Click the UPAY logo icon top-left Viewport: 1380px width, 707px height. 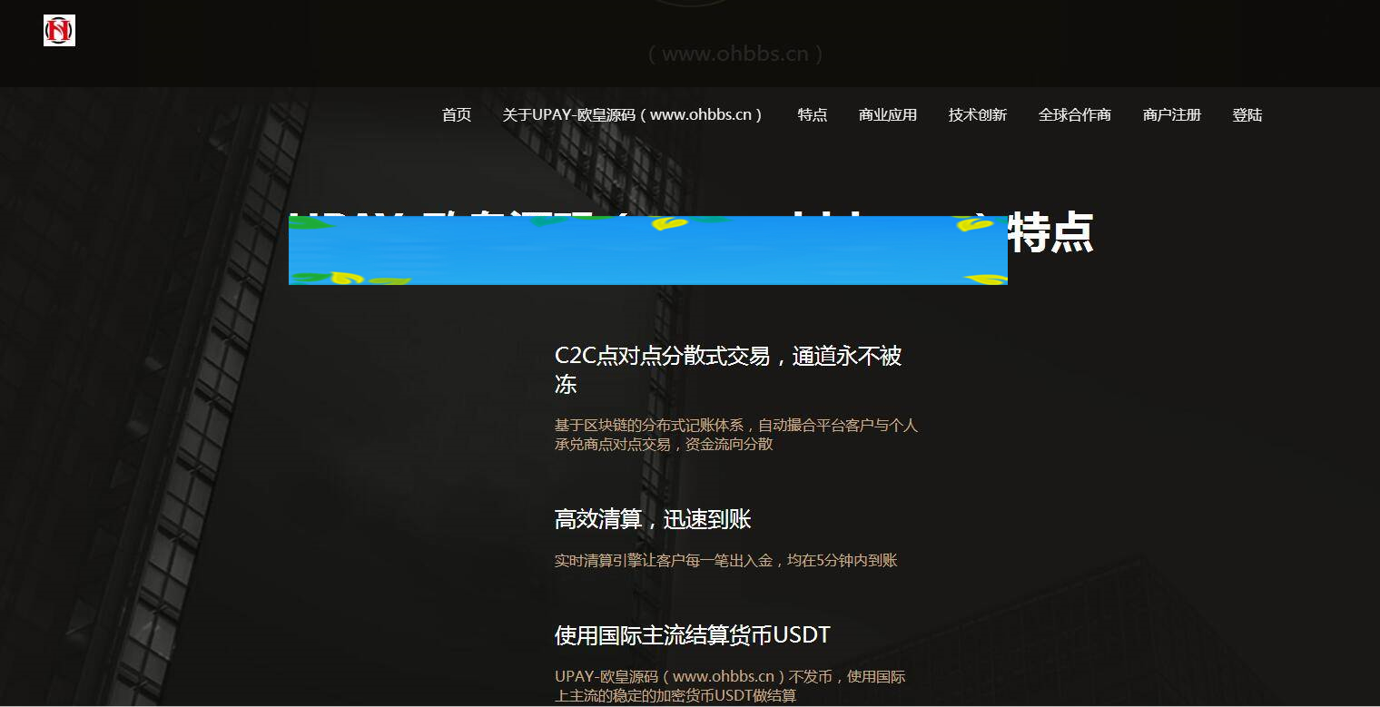[x=58, y=30]
